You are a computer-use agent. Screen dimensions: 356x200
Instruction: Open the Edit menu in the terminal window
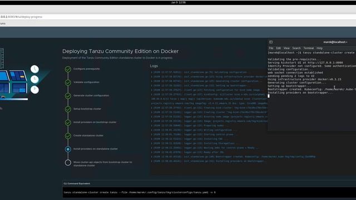(279, 48)
